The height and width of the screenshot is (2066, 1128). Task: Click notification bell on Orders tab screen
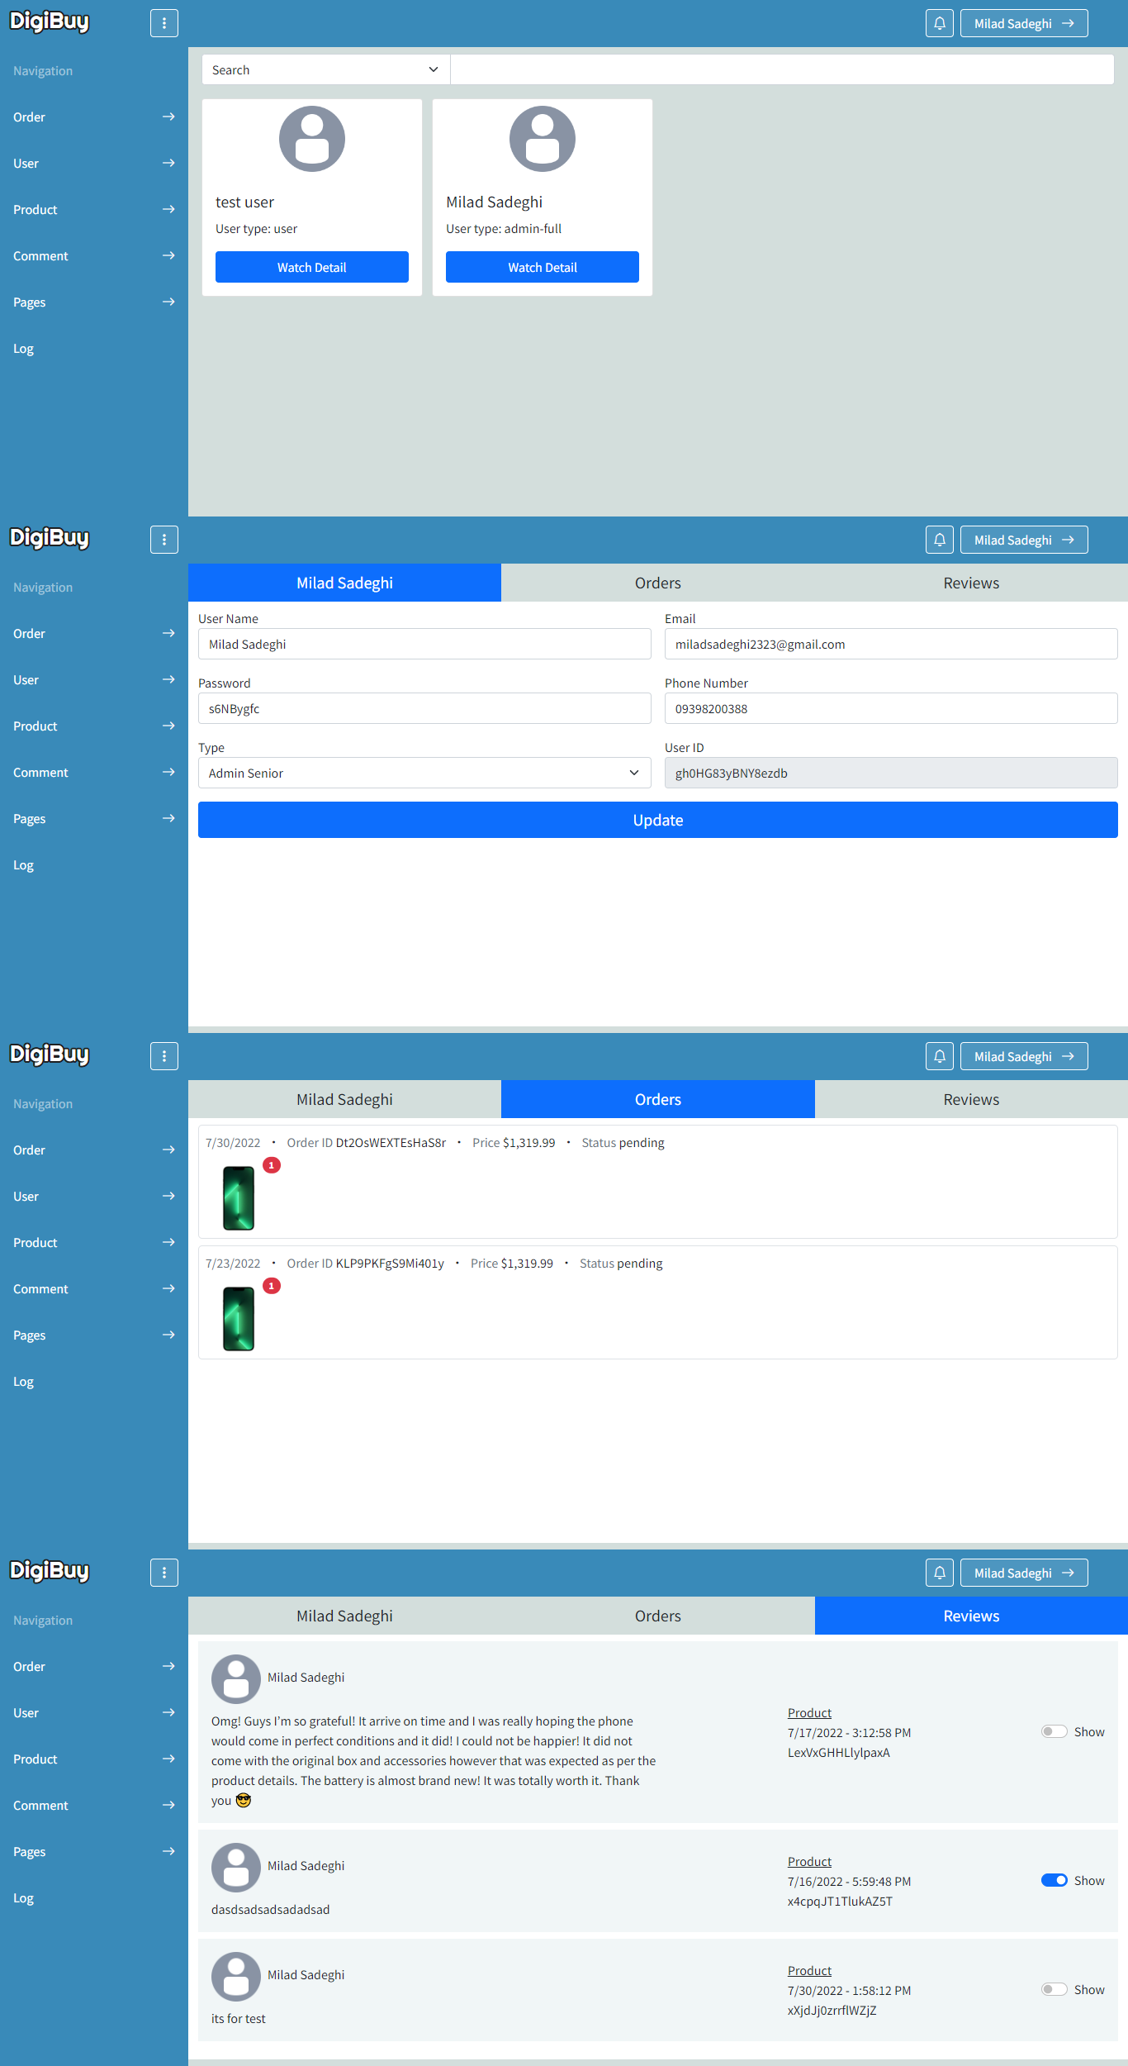(940, 1056)
